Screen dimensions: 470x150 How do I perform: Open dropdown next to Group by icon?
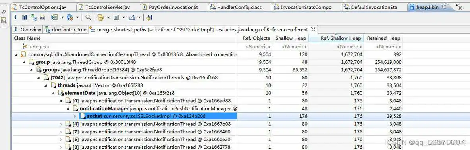point(108,18)
